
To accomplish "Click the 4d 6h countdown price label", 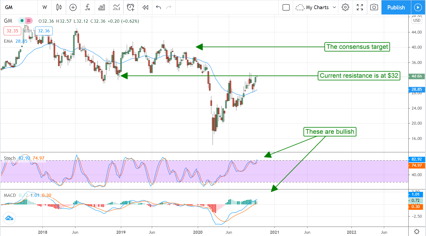I will click(417, 76).
